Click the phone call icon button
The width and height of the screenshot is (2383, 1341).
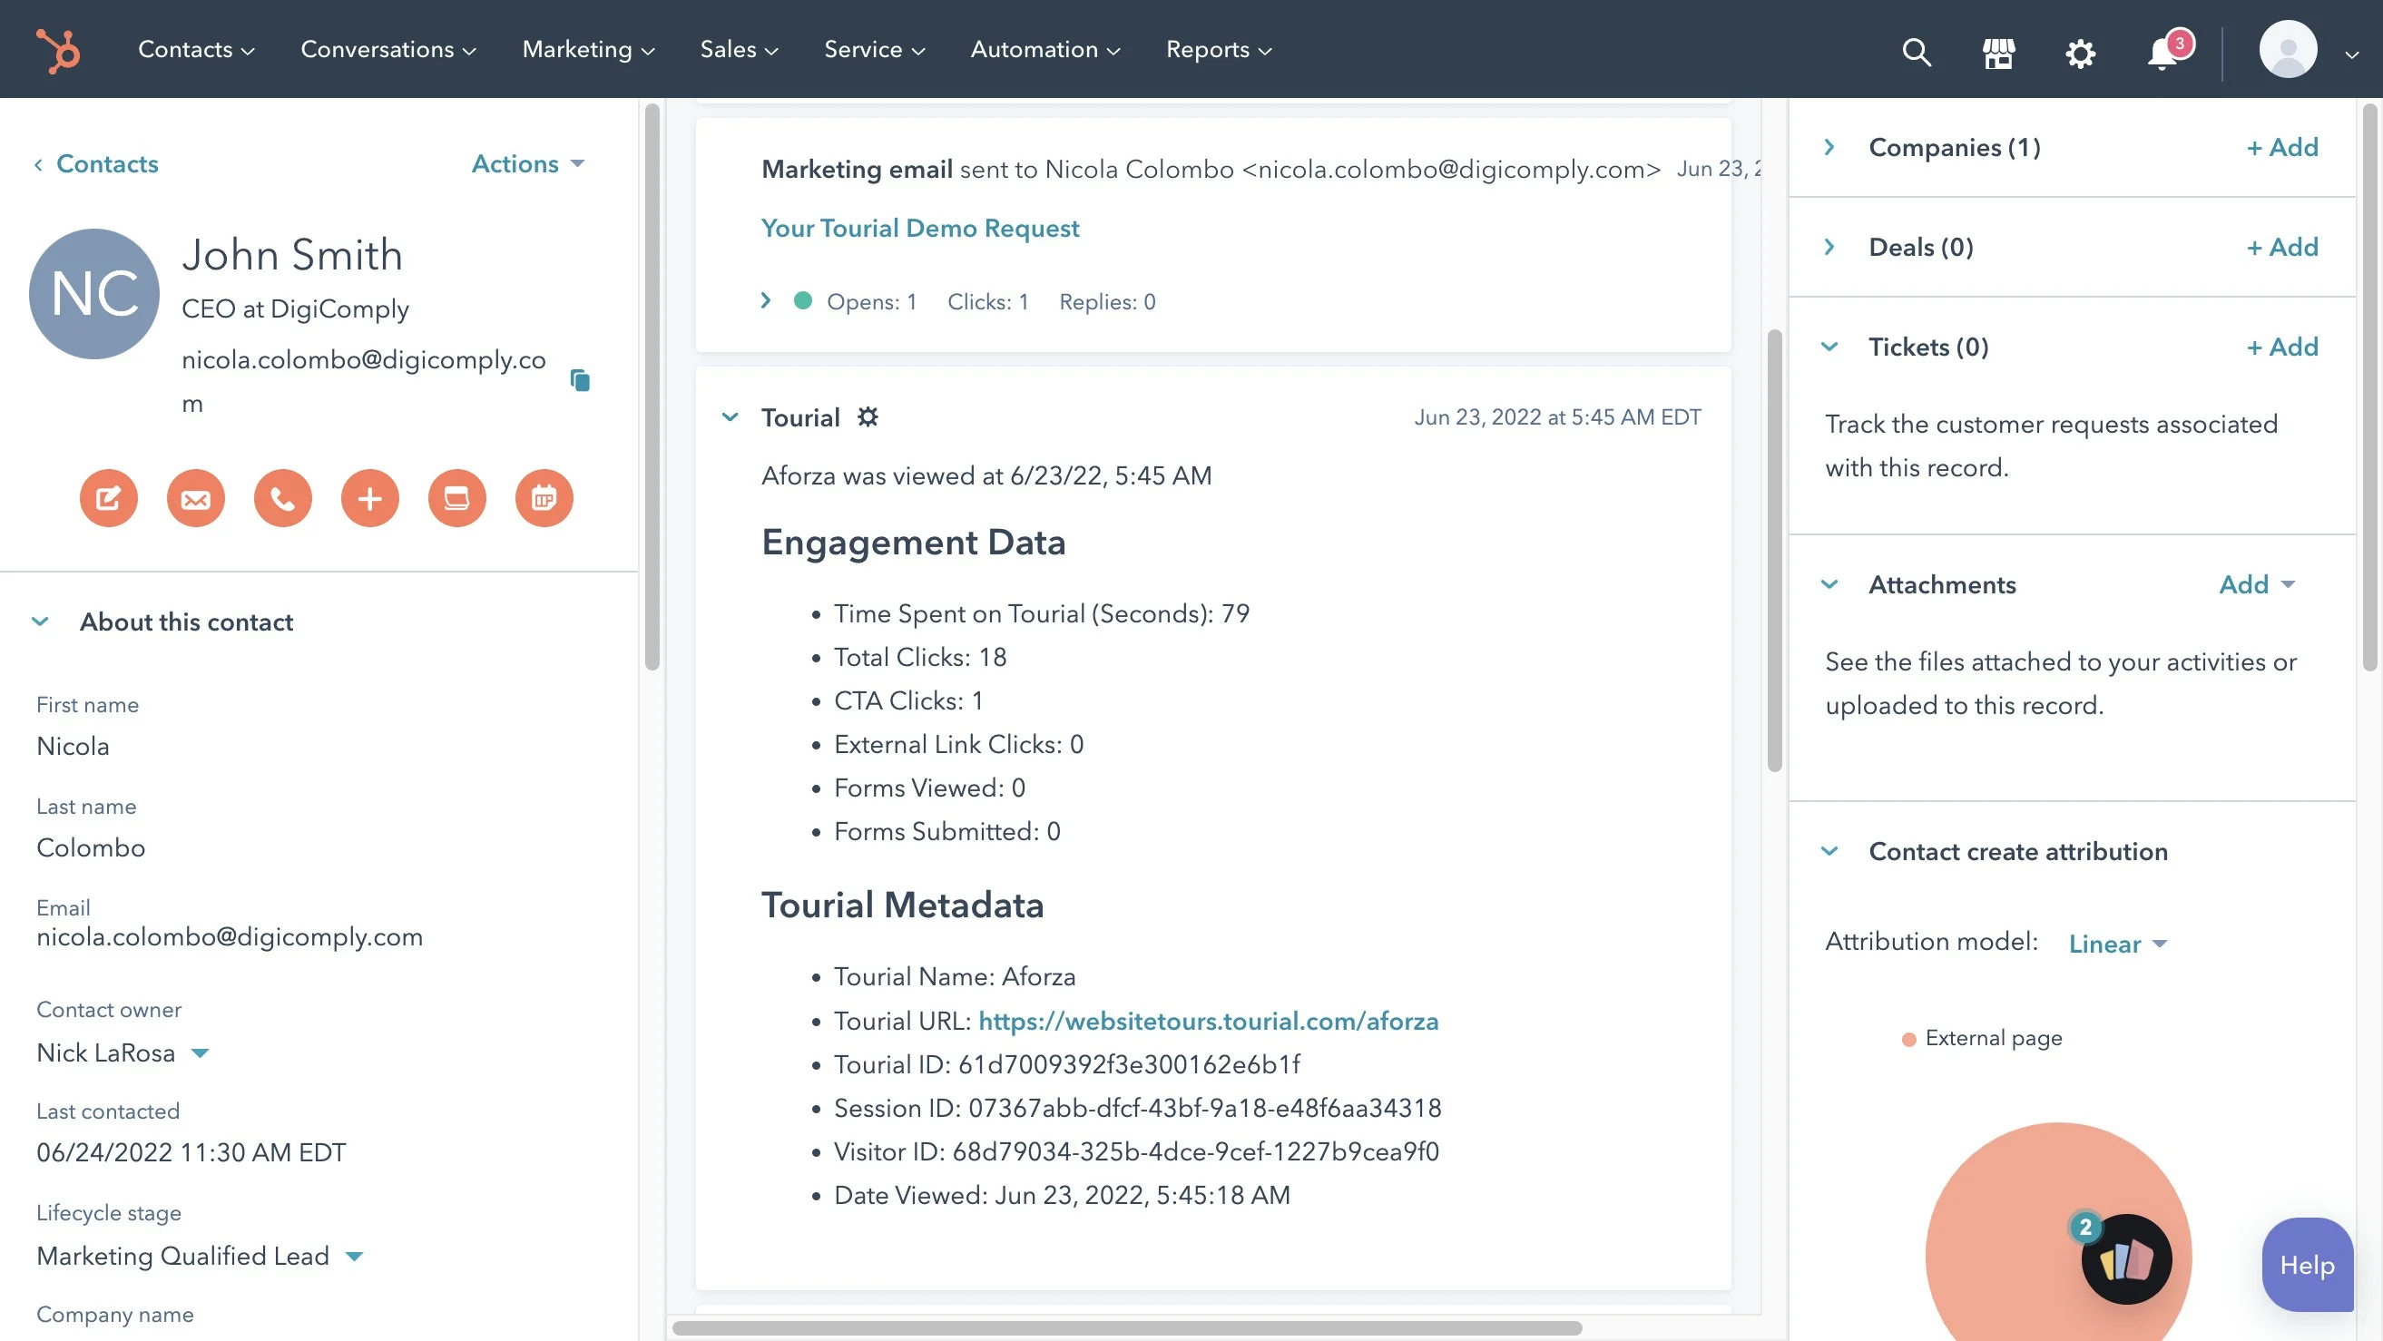coord(283,498)
